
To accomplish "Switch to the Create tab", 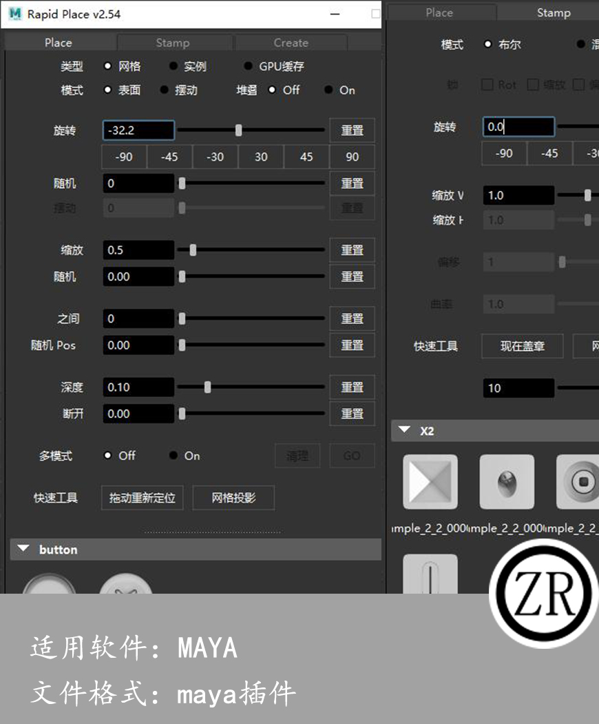I will click(x=291, y=43).
